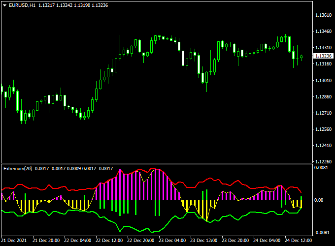Click the 21 Dec 20:00 time label
The height and width of the screenshot is (246, 335).
[x=46, y=241]
